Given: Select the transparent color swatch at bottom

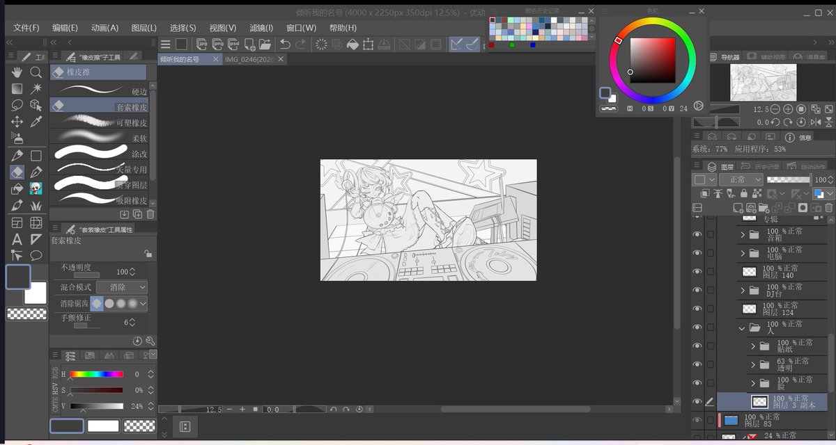Looking at the screenshot, I should tap(139, 426).
